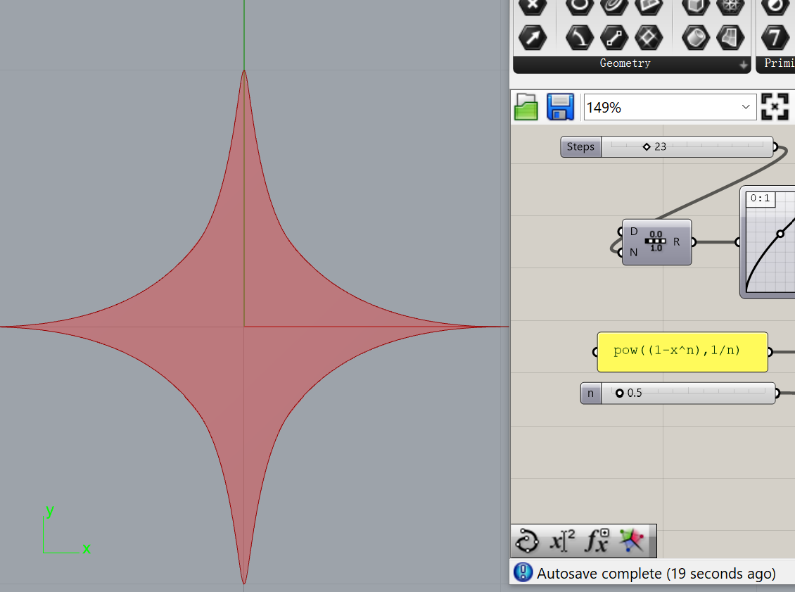
Task: Click the Primitive panel title bar
Action: tap(776, 64)
